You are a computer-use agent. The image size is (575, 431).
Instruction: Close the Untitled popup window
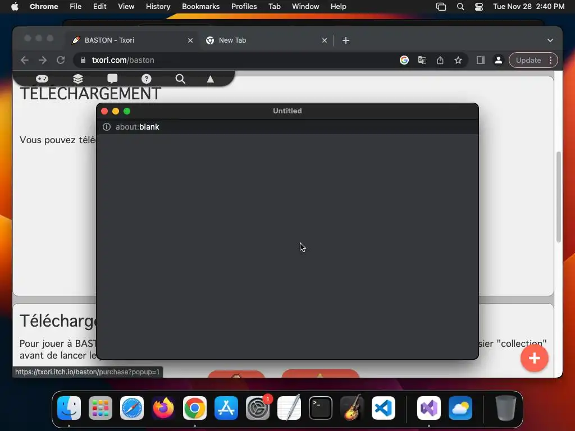104,111
